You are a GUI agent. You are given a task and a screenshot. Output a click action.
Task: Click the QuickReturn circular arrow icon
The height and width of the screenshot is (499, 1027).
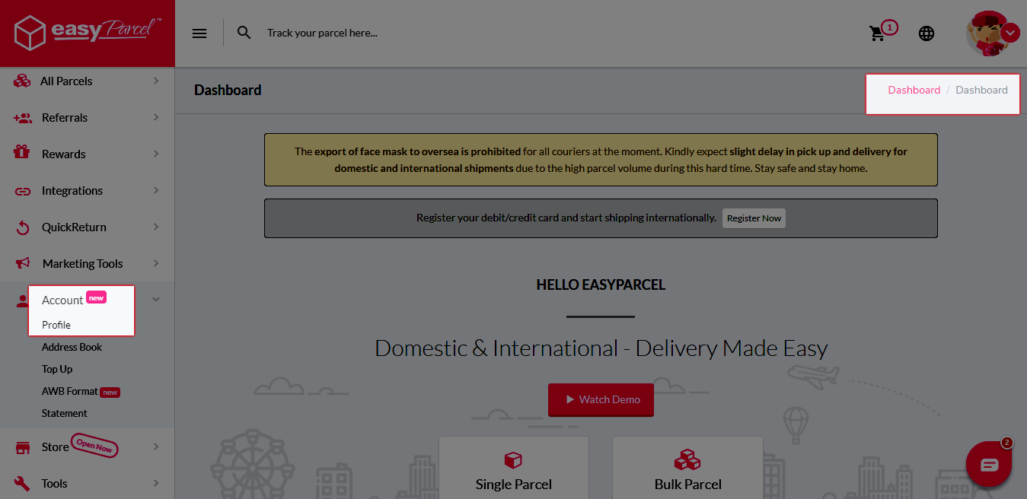23,227
